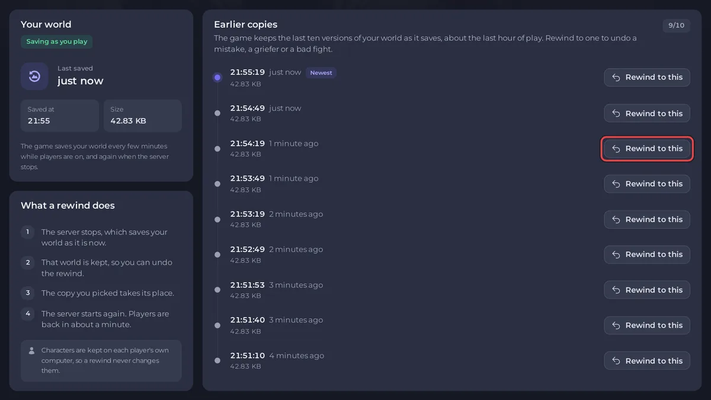Rewind to the 21:51:40 copy
The image size is (711, 400).
pos(647,325)
